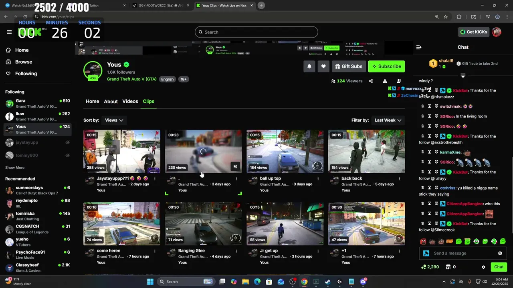Play the 'Jr get up' clip thumbnail
This screenshot has height=288, width=513.
(x=285, y=224)
